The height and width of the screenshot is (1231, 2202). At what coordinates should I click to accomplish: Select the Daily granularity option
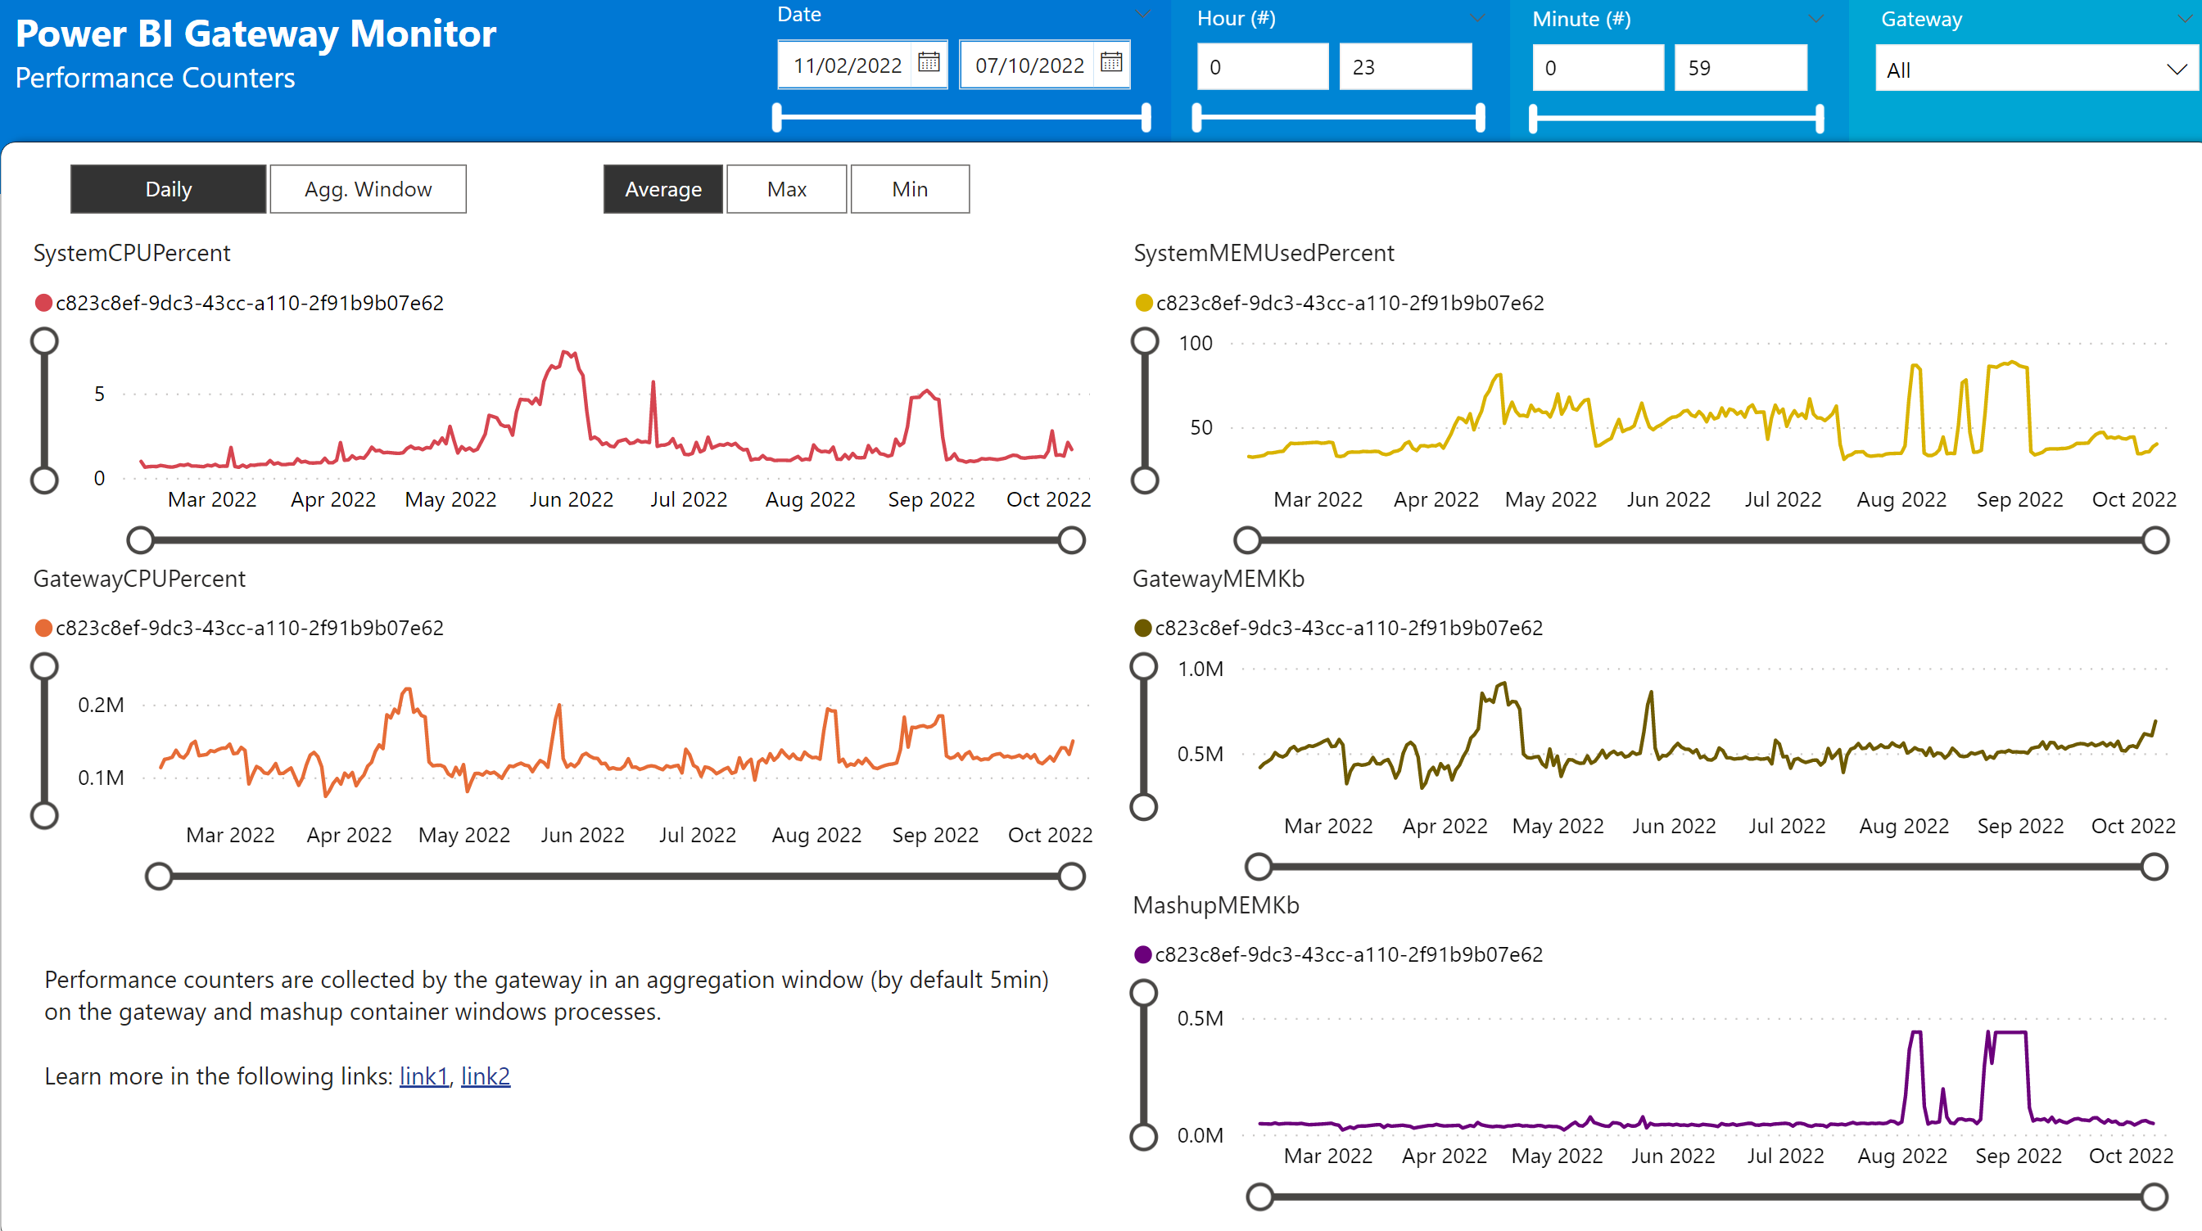pos(169,189)
